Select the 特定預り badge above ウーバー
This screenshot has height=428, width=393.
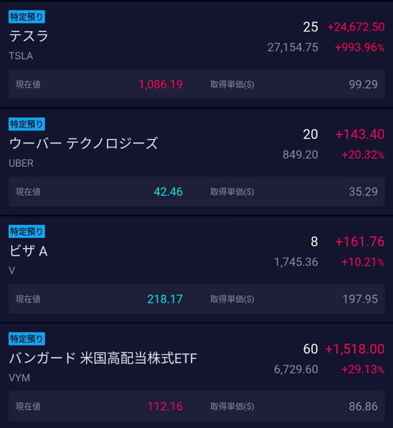click(27, 124)
